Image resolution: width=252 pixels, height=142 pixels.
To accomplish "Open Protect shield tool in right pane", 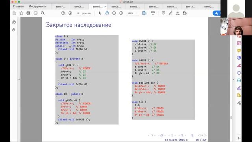I will coord(239,73).
